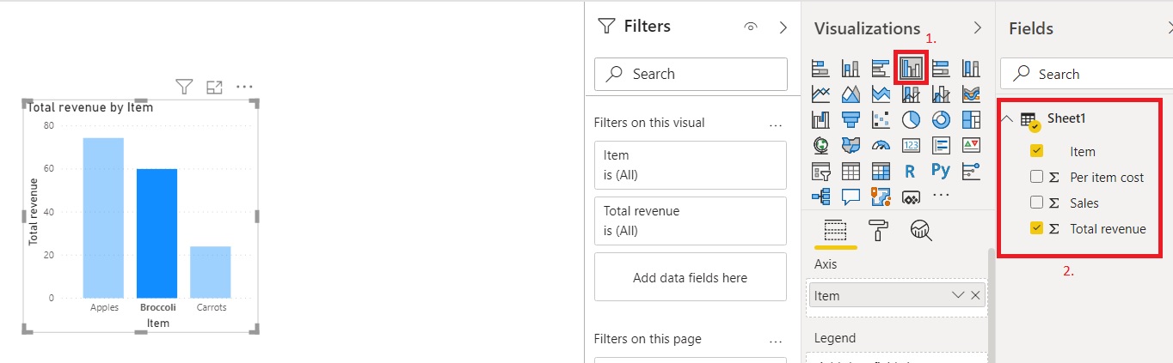
Task: Pick the donut chart visualization
Action: point(941,119)
